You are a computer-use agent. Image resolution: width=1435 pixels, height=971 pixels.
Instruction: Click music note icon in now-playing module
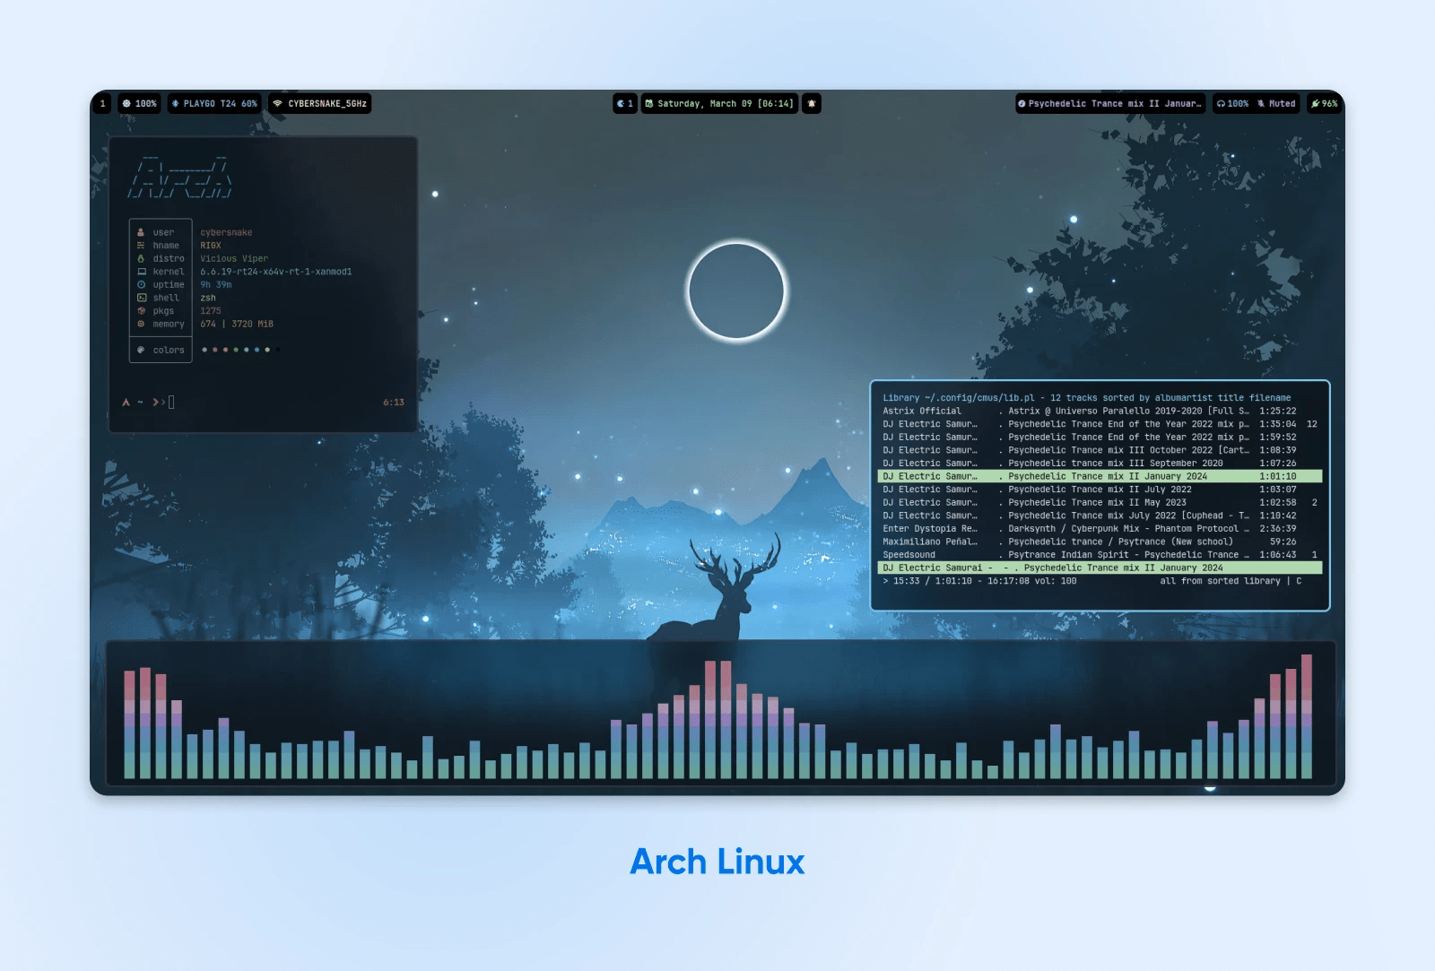tap(1022, 104)
